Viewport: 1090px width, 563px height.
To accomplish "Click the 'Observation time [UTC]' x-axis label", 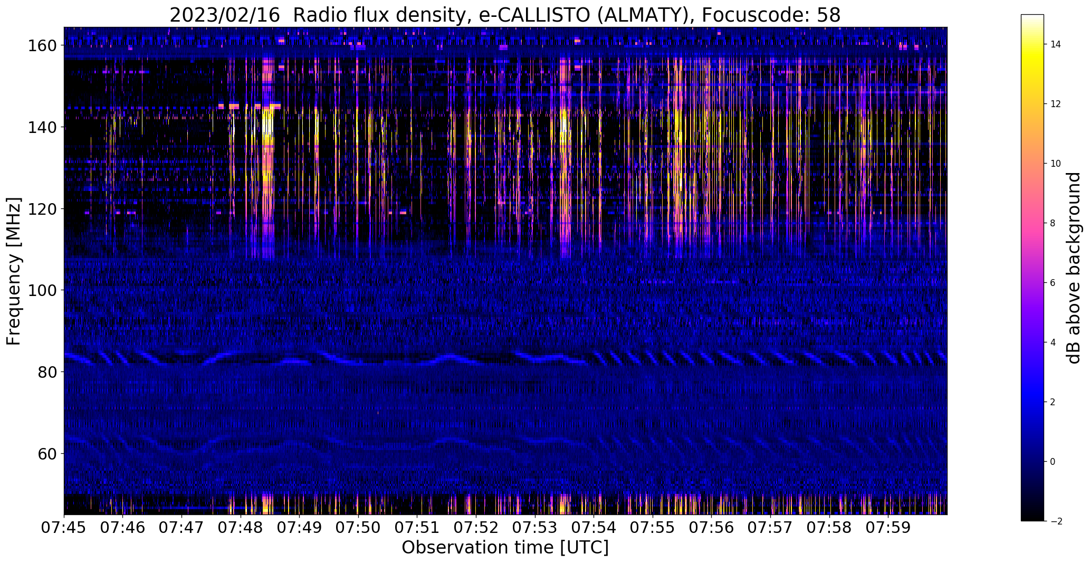I will [505, 548].
